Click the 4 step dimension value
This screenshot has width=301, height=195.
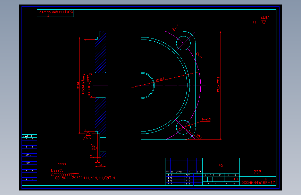click(91, 155)
